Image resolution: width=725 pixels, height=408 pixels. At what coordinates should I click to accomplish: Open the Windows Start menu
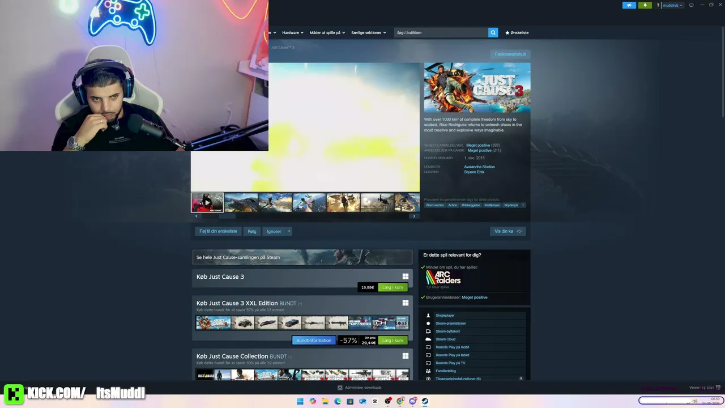(300, 401)
